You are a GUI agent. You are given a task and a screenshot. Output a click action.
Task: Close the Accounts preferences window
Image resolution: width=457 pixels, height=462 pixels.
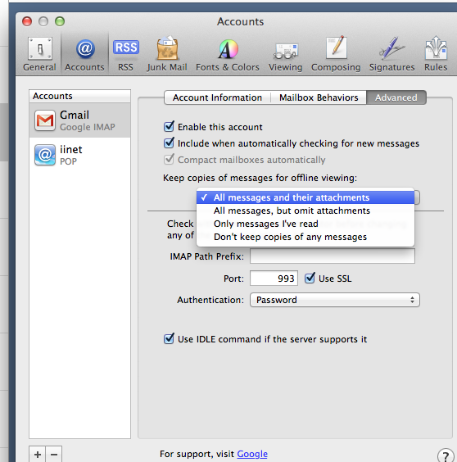click(27, 21)
